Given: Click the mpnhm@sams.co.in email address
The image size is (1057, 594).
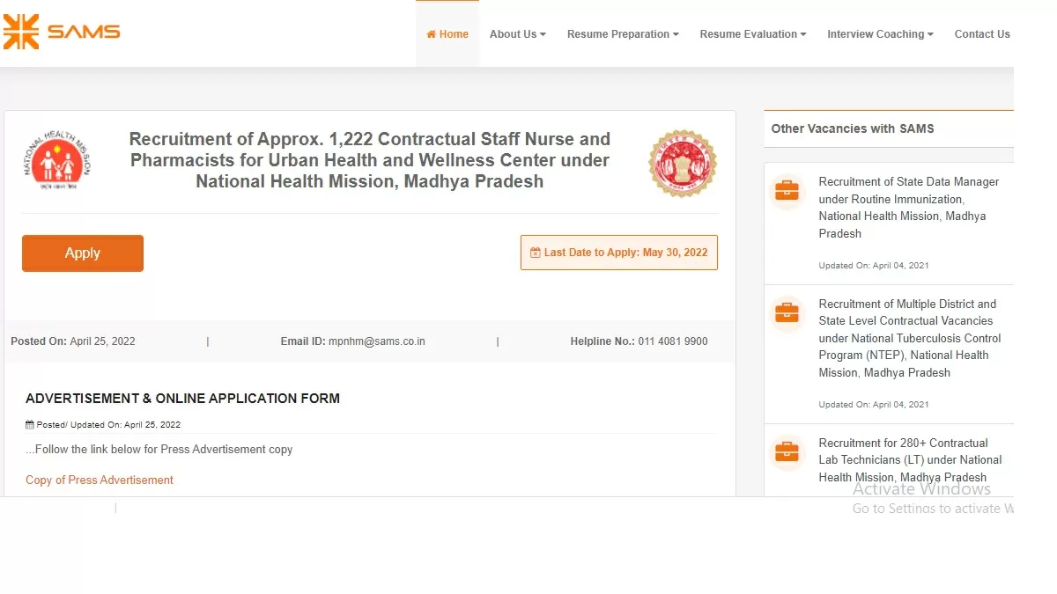Looking at the screenshot, I should tap(377, 341).
